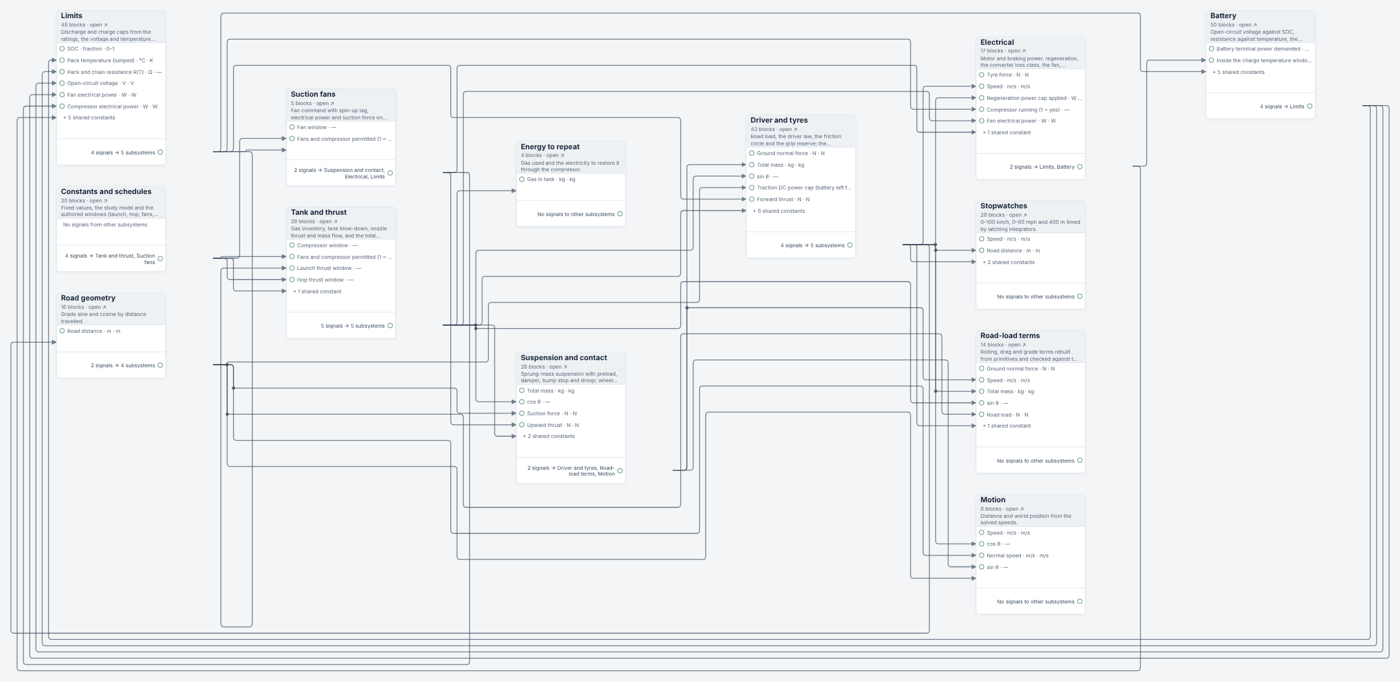1400x682 pixels.
Task: Expand the 6 shared constants row in Driver and tyres
Action: [779, 211]
